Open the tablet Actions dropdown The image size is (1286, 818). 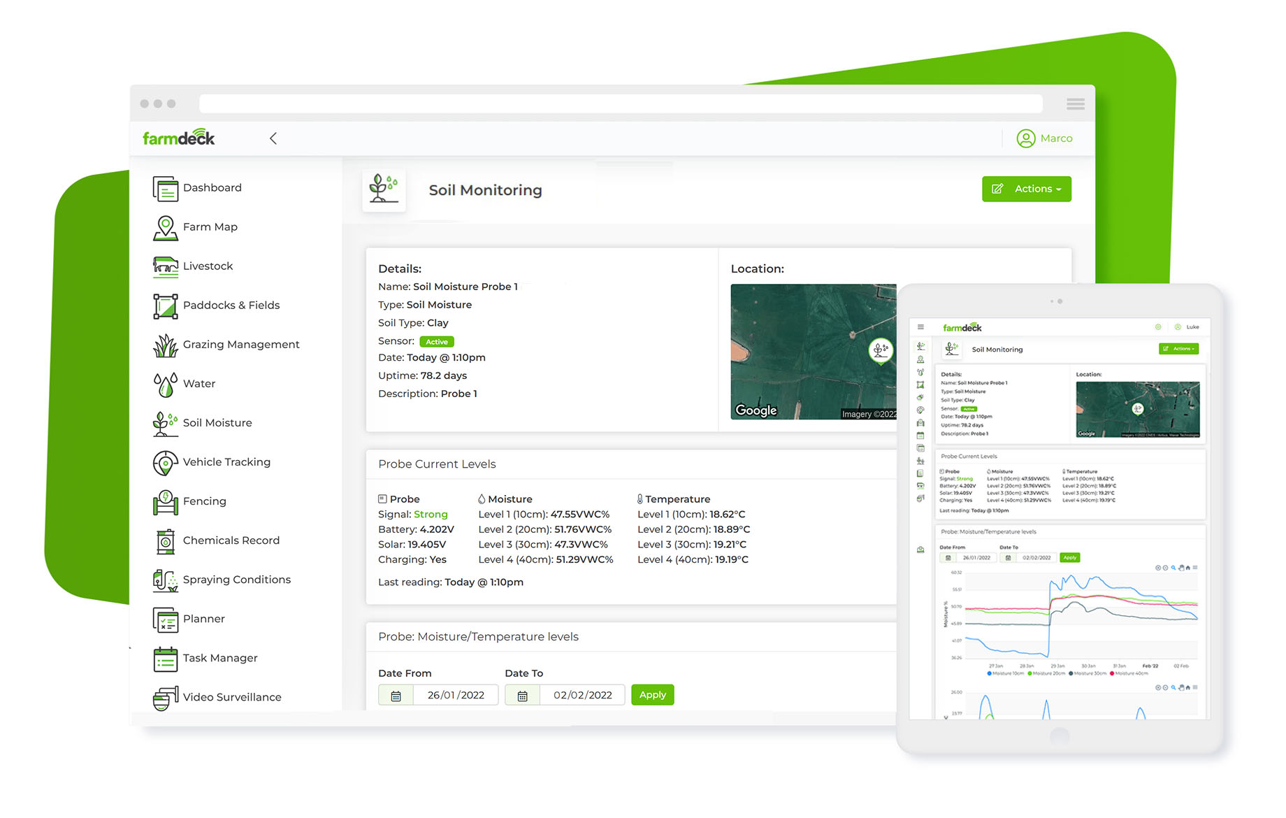(1178, 349)
